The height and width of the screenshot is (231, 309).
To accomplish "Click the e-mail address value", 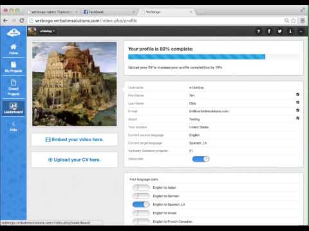I will (209, 111).
